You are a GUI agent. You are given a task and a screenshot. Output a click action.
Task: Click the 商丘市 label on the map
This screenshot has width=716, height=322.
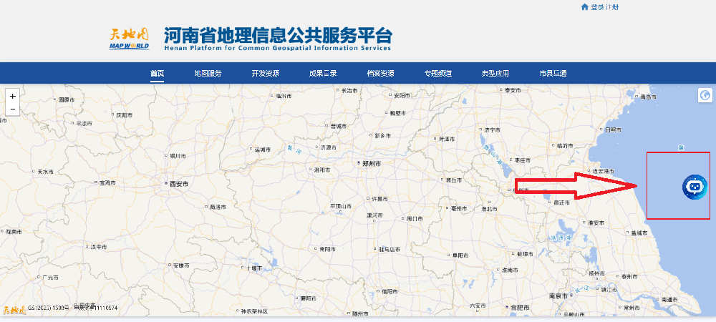click(454, 180)
